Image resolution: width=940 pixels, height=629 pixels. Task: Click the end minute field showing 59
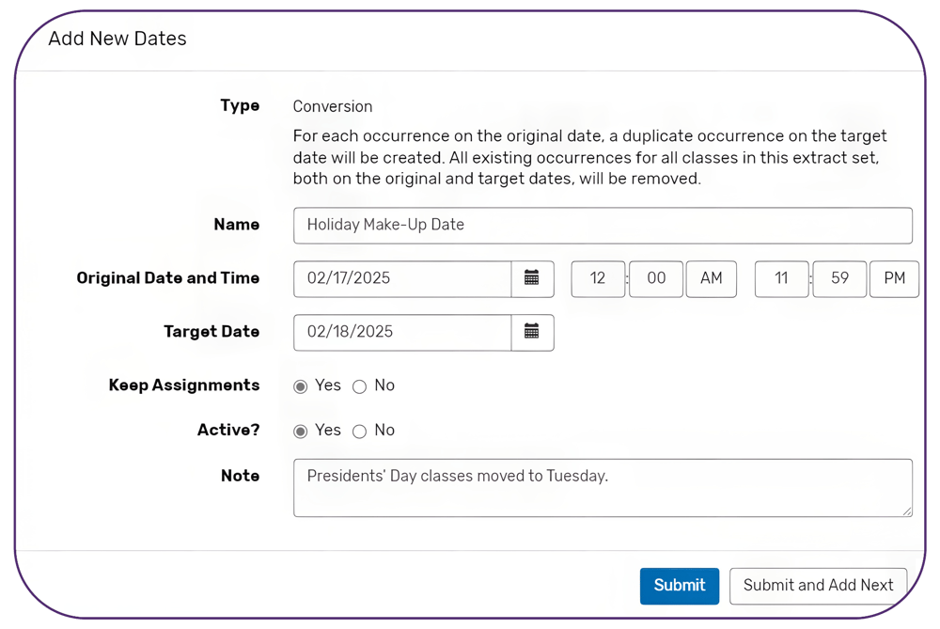pyautogui.click(x=839, y=279)
